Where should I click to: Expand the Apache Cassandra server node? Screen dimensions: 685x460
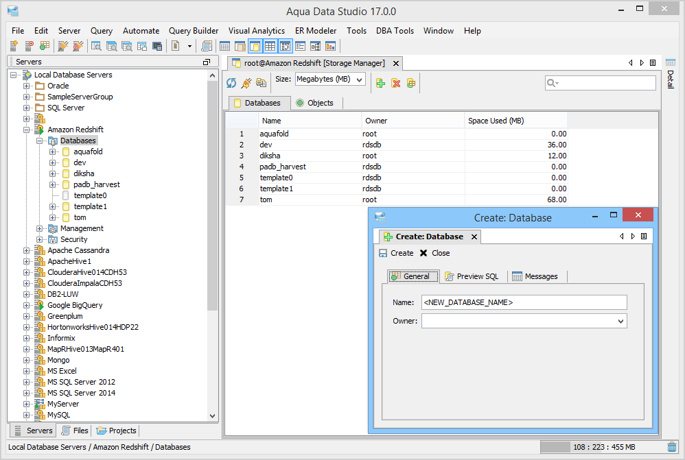click(27, 250)
